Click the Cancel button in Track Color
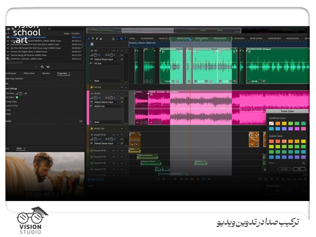 (284, 169)
